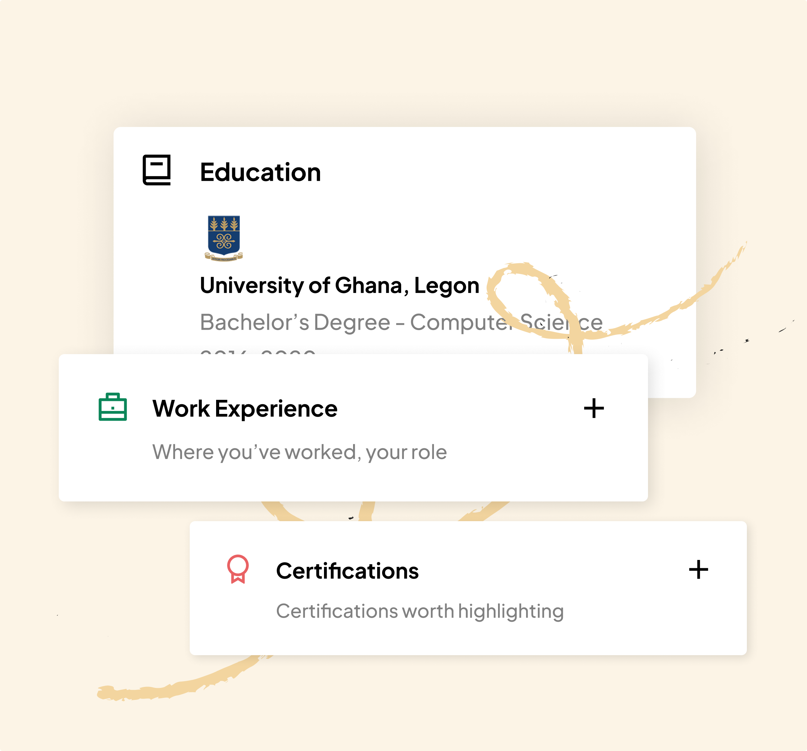807x751 pixels.
Task: Click "Certifications worth highlighting" description
Action: [x=420, y=611]
